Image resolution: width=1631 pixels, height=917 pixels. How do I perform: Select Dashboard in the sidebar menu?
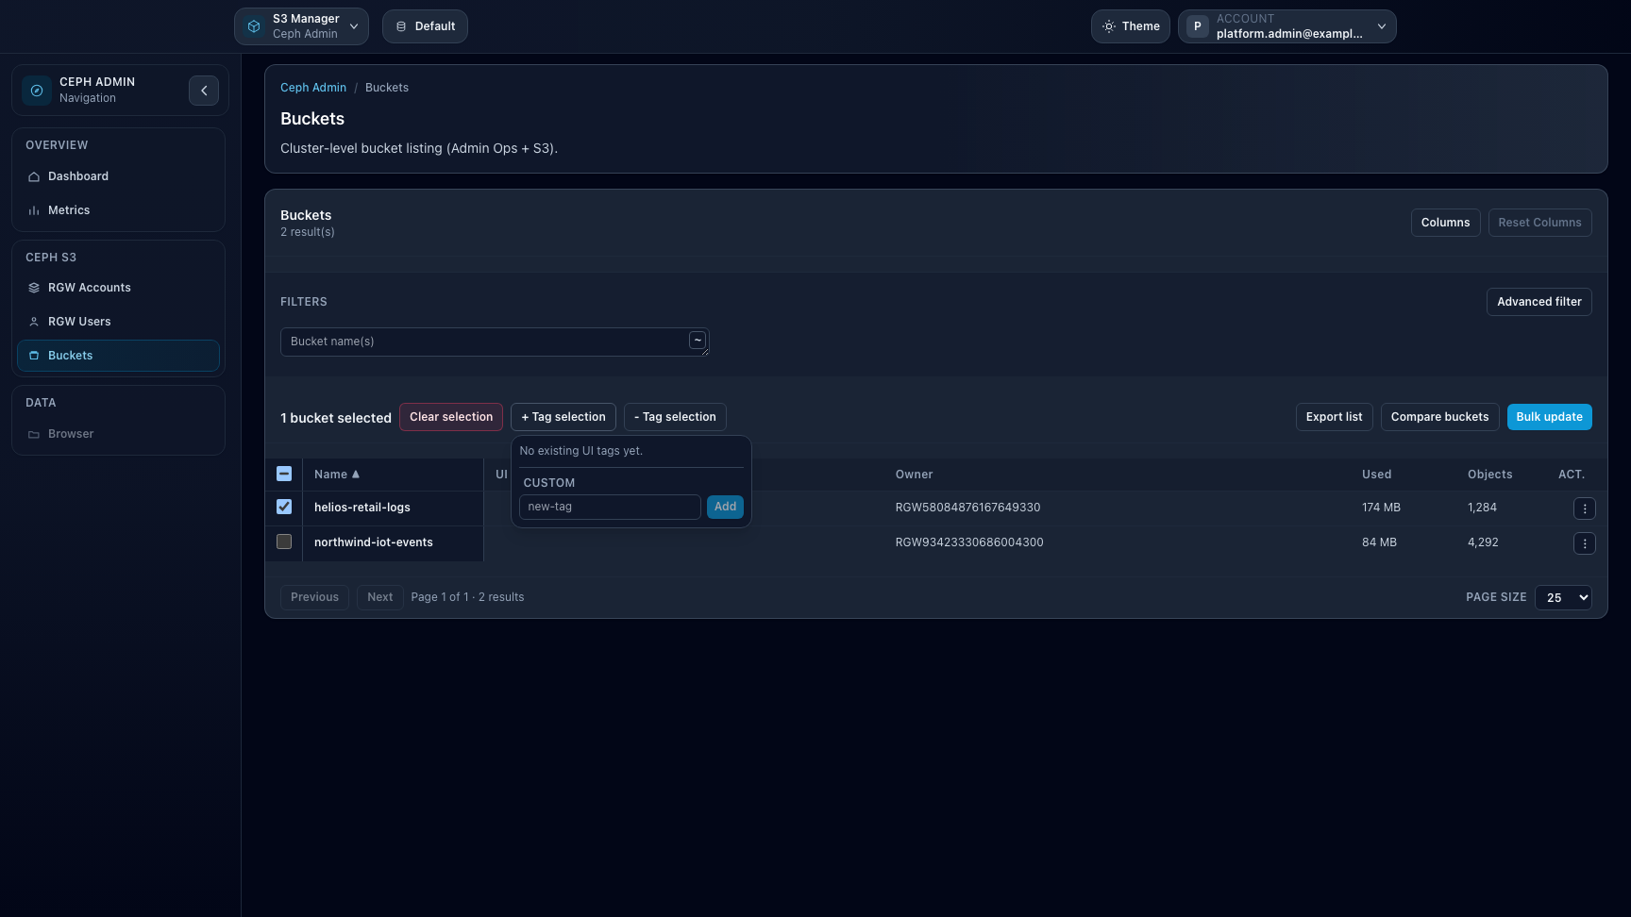(x=77, y=175)
